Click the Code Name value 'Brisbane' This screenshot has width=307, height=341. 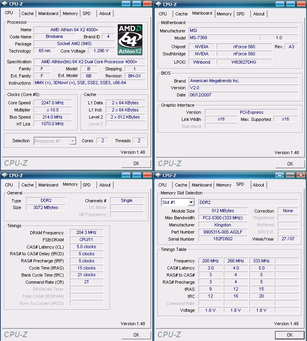point(54,36)
